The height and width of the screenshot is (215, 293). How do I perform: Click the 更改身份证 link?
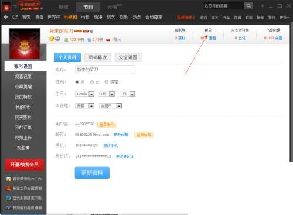point(125,156)
